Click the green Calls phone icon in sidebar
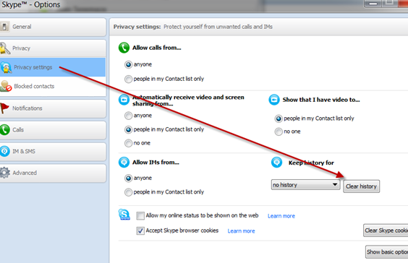 click(x=4, y=129)
